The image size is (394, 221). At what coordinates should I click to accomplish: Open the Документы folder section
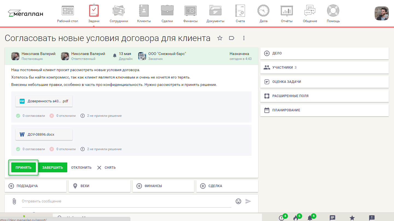point(215,14)
